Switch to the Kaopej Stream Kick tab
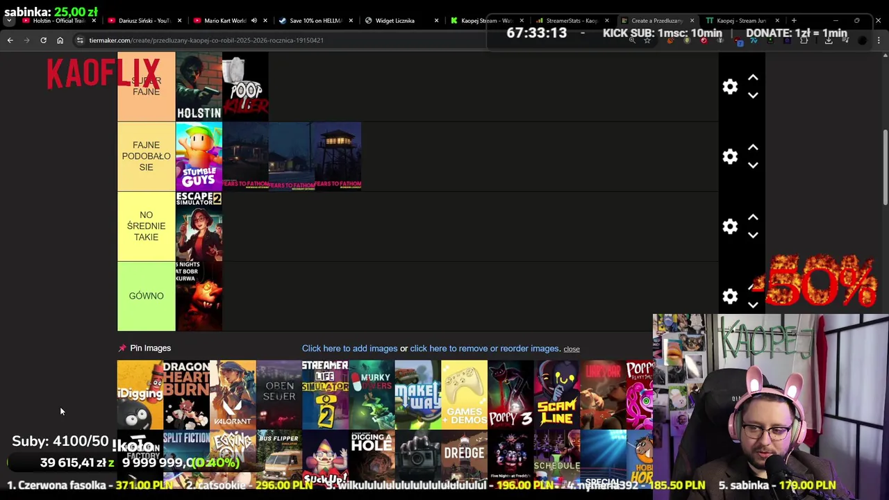The width and height of the screenshot is (889, 500). click(485, 21)
